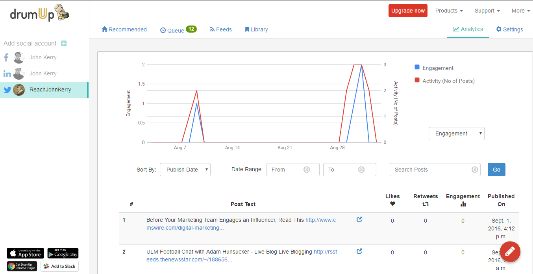Clear the Search Posts field using its x icon
The image size is (533, 274).
(475, 169)
